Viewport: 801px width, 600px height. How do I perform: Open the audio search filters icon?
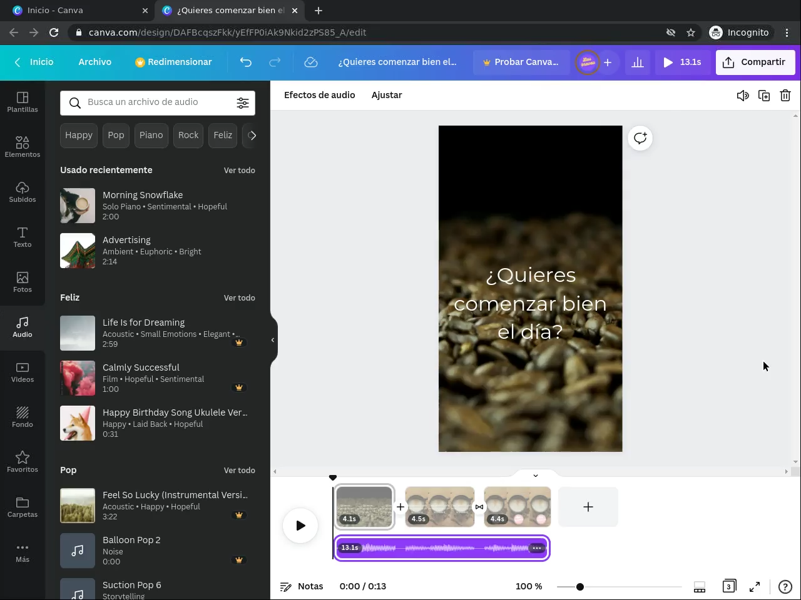(243, 103)
